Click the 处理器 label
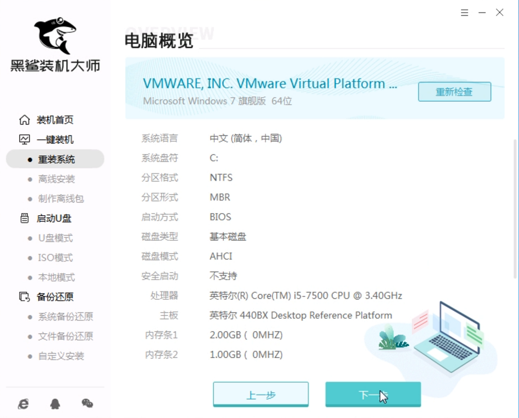This screenshot has height=418, width=519. click(x=164, y=296)
